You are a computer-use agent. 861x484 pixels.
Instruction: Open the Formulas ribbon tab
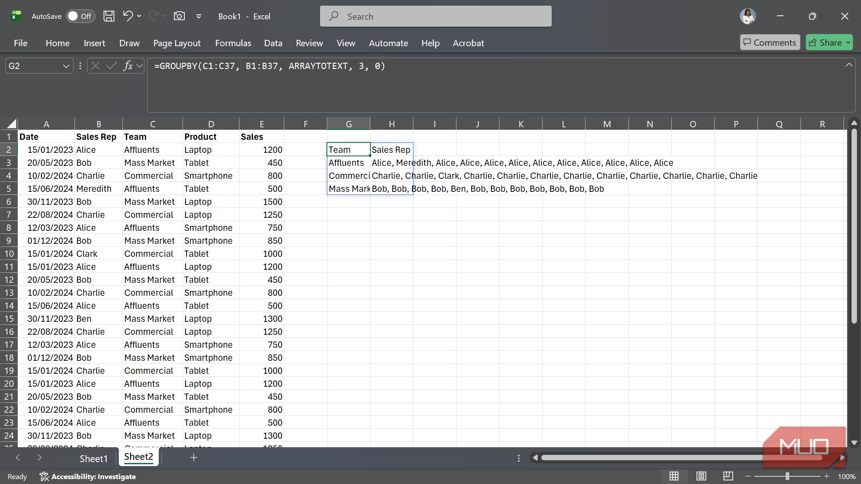click(x=233, y=43)
